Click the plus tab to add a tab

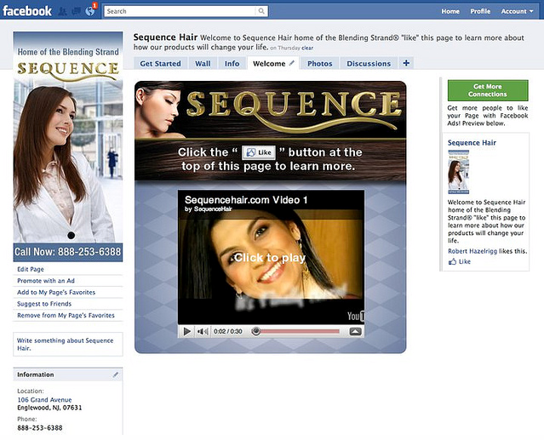(x=406, y=63)
